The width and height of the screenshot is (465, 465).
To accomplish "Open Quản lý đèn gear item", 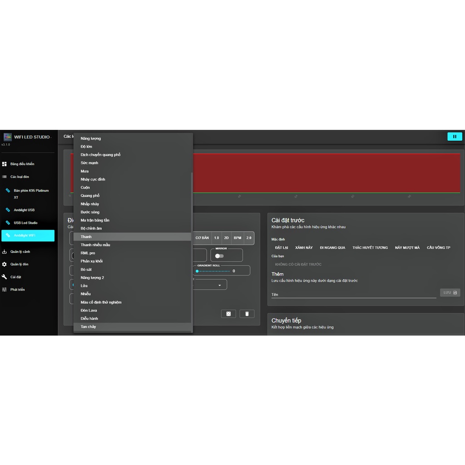I will pos(19,264).
